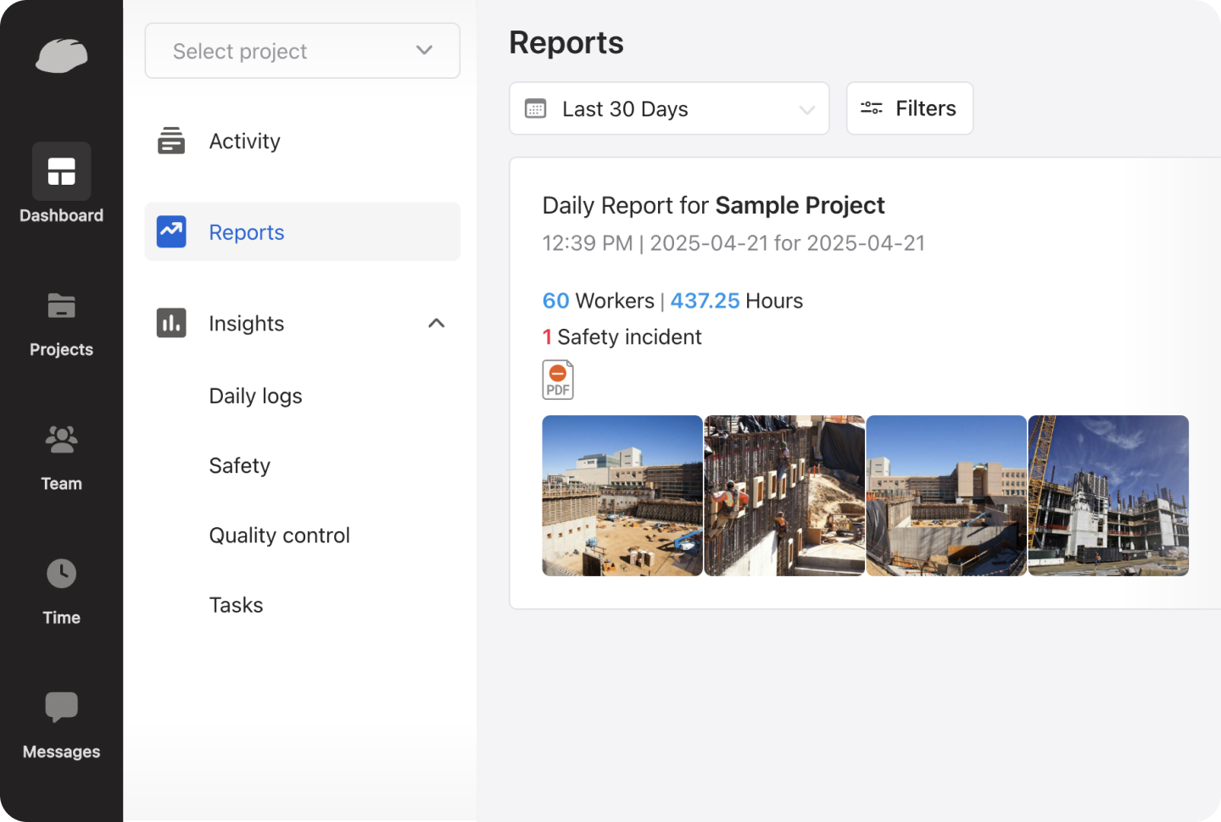Click the Daily Report for Sample Project title
The height and width of the screenshot is (822, 1221).
pos(713,205)
